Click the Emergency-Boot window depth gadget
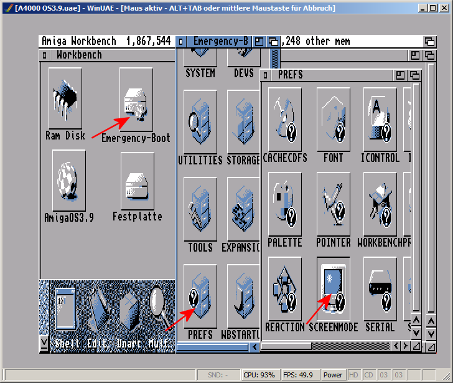Screen dimensions: 453x383 coord(273,42)
